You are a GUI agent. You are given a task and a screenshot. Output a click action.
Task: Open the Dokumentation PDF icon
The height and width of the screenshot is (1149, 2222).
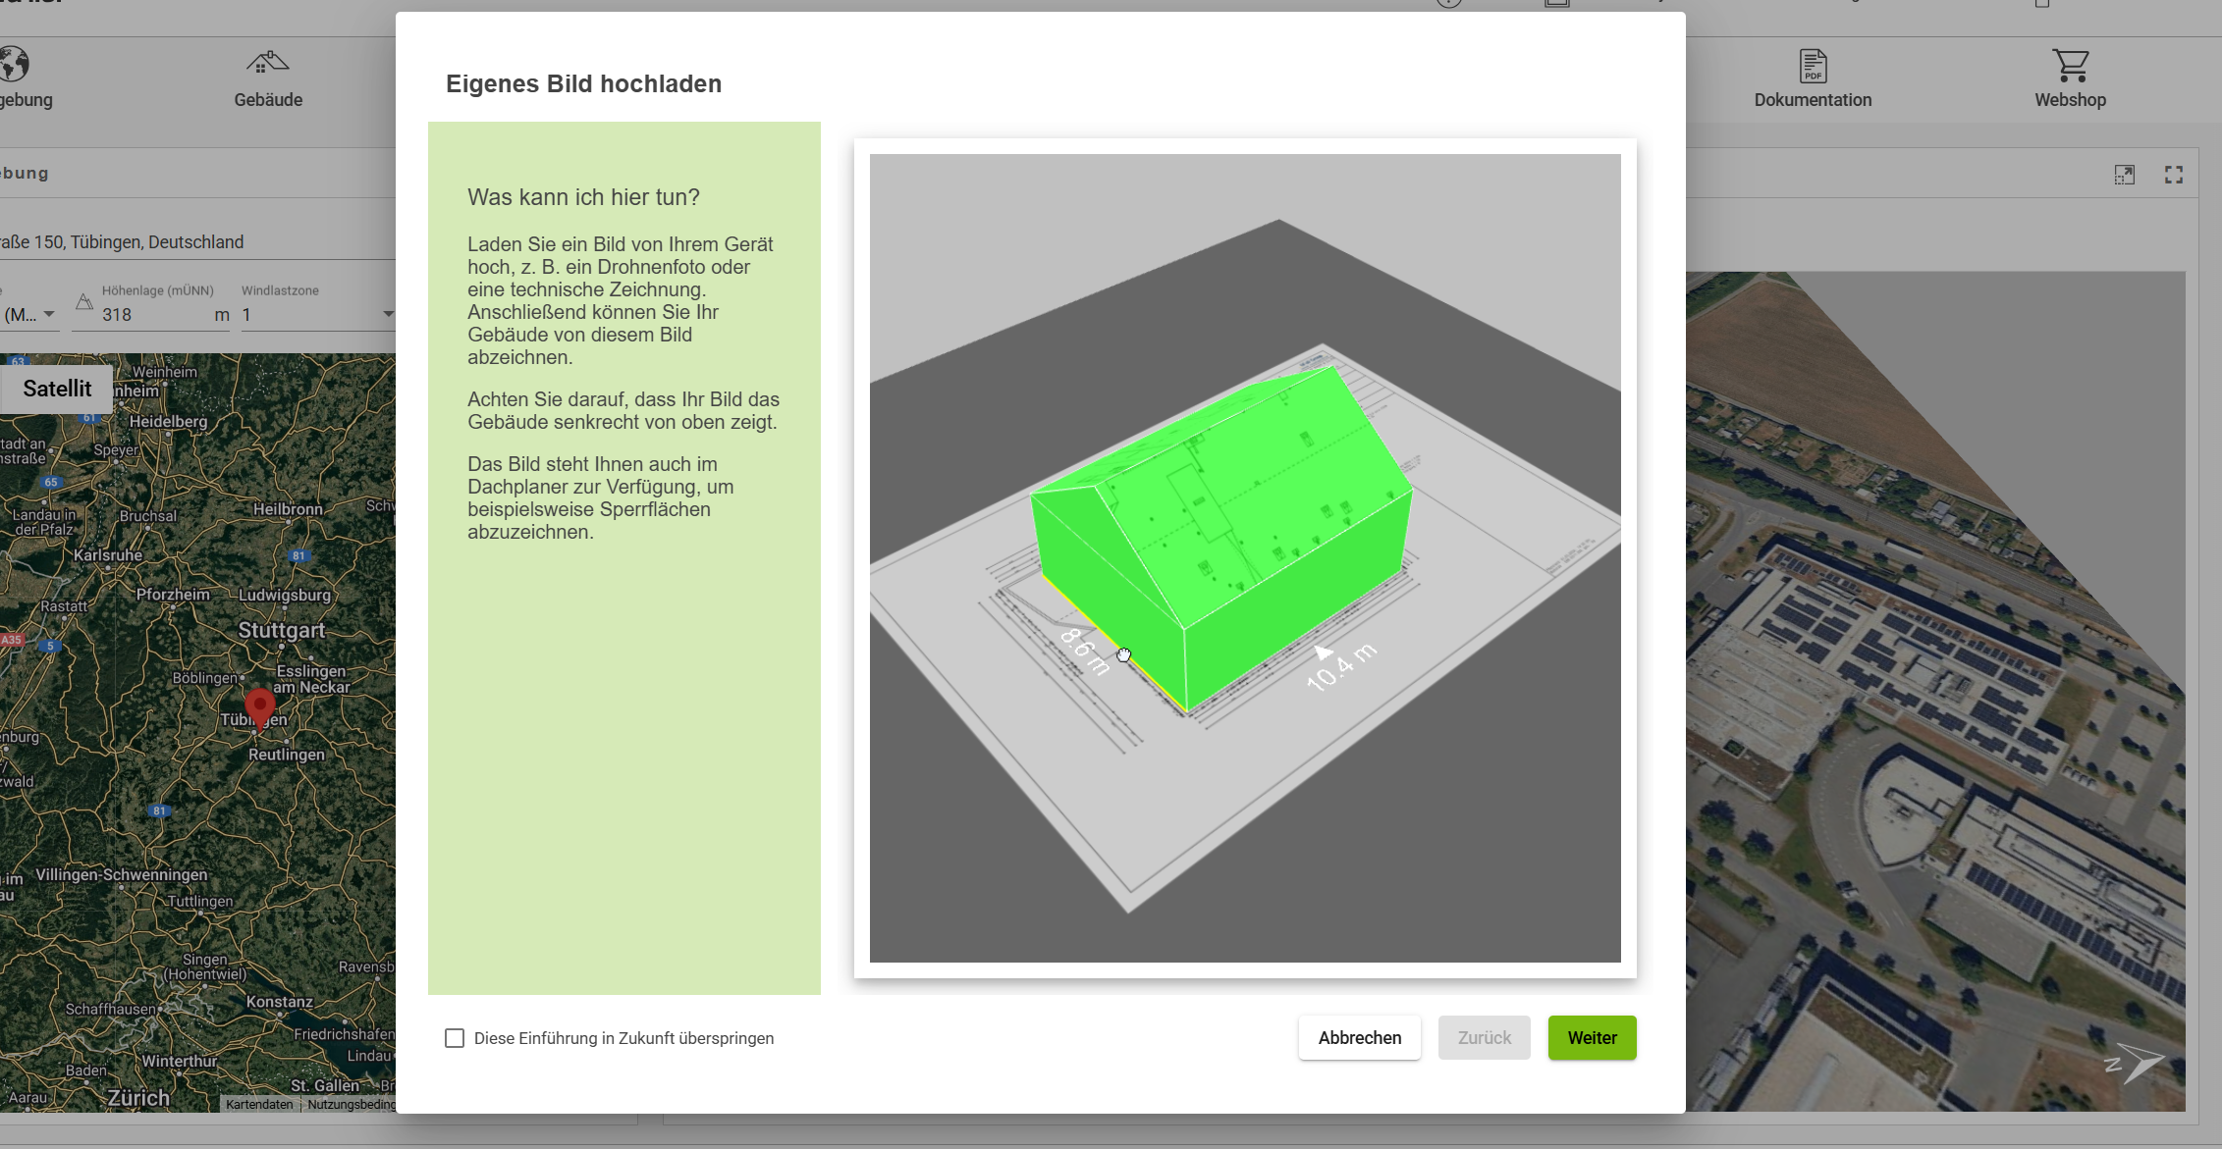(1813, 66)
